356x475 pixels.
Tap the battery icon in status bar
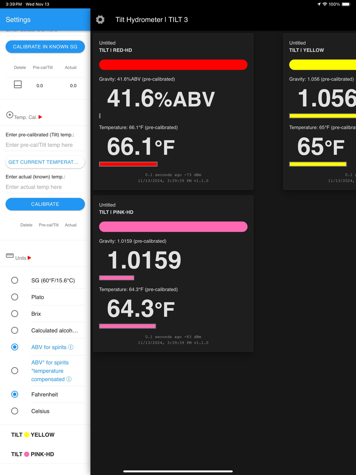[346, 4]
